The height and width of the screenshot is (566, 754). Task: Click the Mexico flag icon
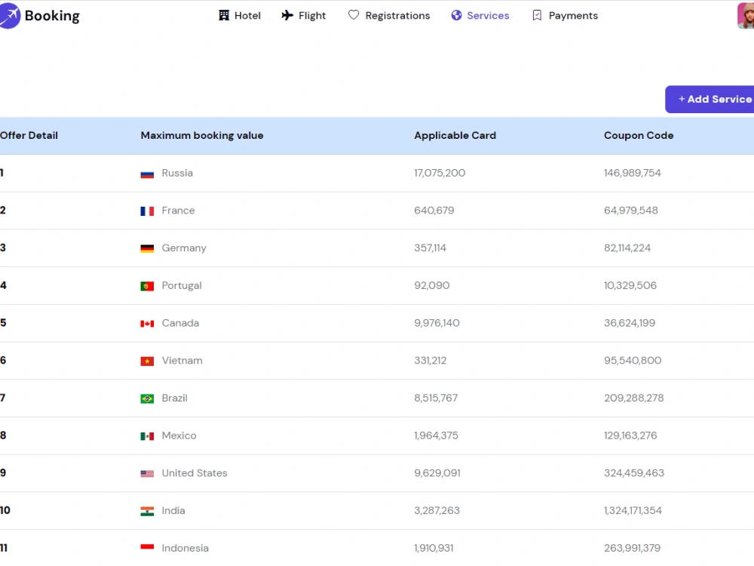point(147,436)
